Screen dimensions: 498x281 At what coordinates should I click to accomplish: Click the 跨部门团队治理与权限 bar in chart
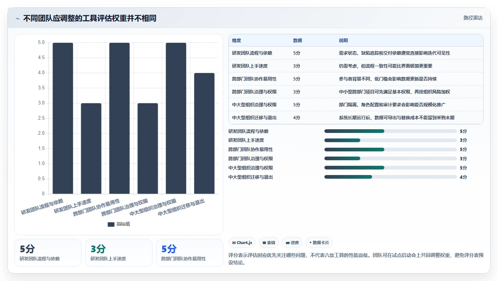[148, 148]
